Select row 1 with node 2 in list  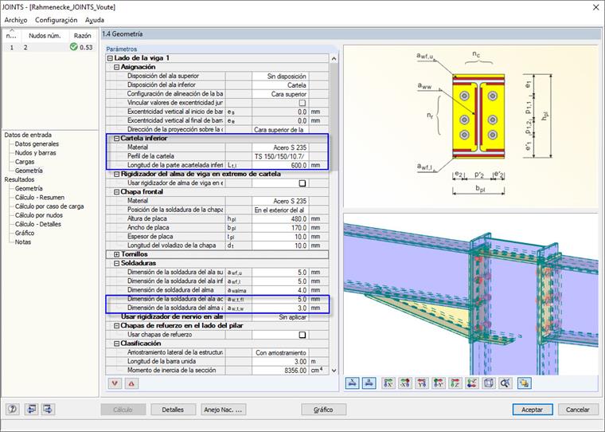point(49,47)
